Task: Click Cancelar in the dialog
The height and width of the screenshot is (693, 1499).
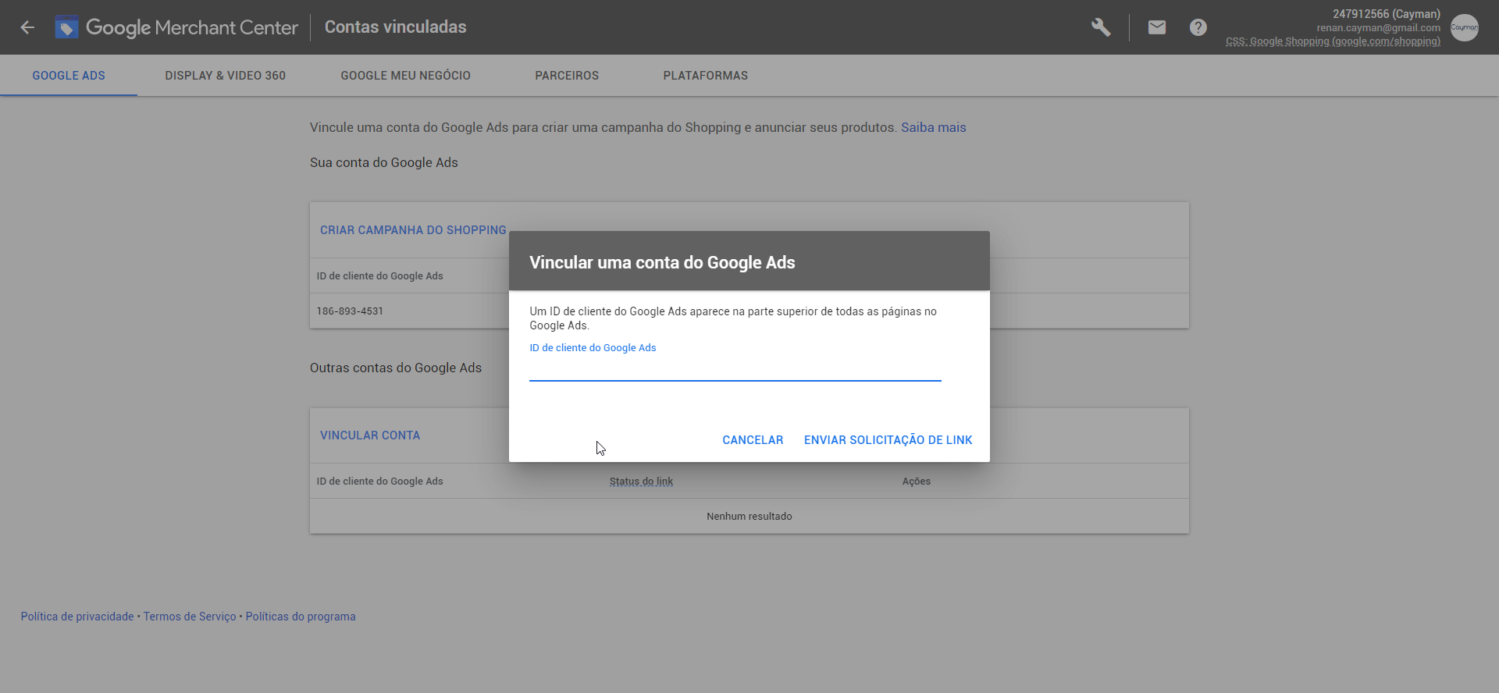Action: coord(753,440)
